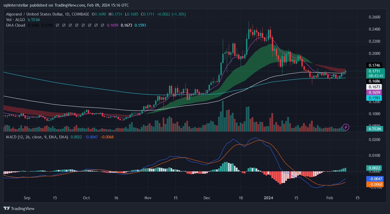Image resolution: width=390 pixels, height=214 pixels.
Task: Click the orange -0.0068 signal axis label
Action: tap(374, 184)
